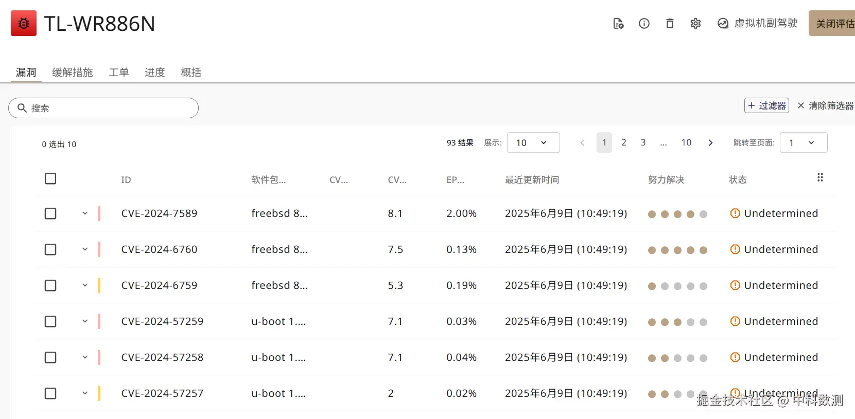Click Undetermined warning icon for CVE-2024-7589
This screenshot has height=419, width=855.
tap(735, 213)
